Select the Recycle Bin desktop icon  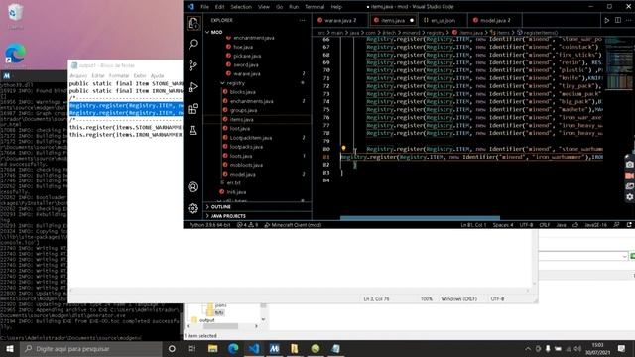click(16, 16)
